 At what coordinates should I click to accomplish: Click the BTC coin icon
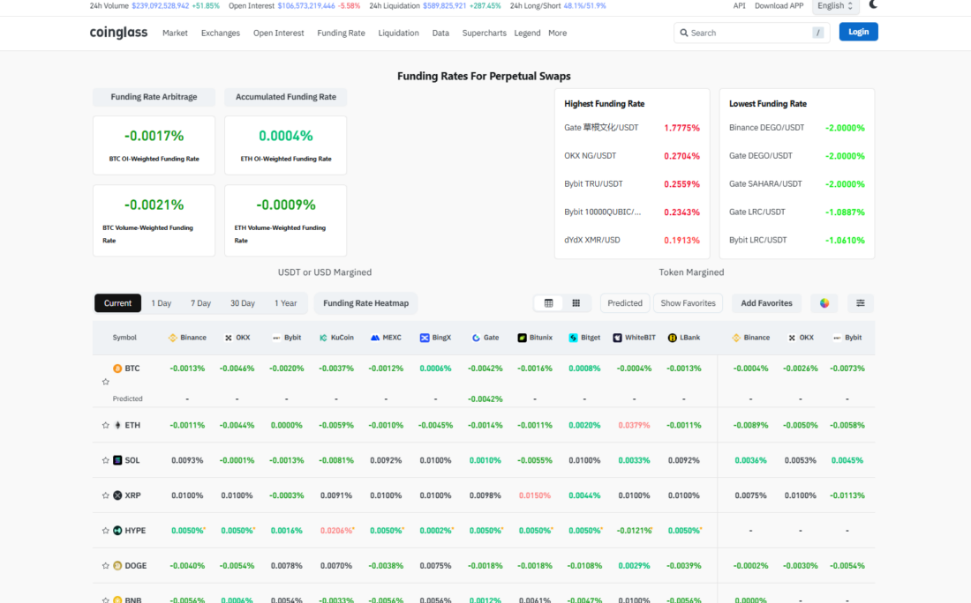pos(117,368)
